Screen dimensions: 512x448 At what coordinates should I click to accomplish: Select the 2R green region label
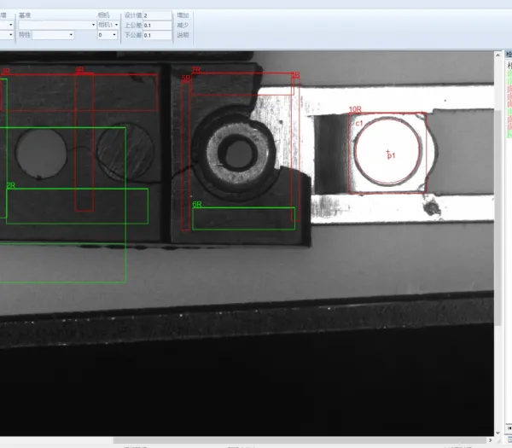pyautogui.click(x=11, y=185)
